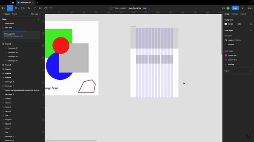Open Region tools dropdown arrow

tap(18, 8)
